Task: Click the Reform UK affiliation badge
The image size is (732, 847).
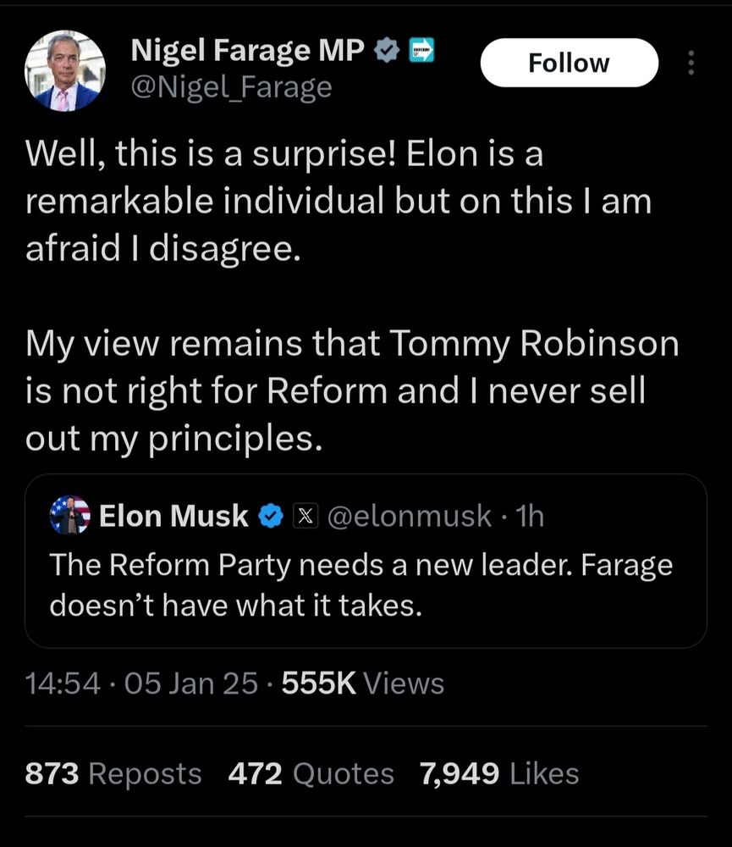Action: point(421,52)
